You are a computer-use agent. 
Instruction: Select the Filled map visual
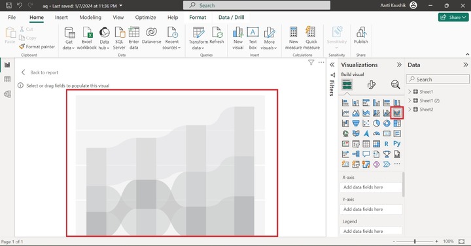coord(356,134)
